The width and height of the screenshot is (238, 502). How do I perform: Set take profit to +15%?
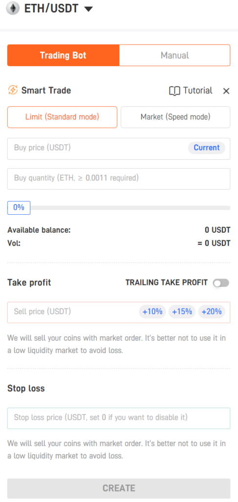182,311
